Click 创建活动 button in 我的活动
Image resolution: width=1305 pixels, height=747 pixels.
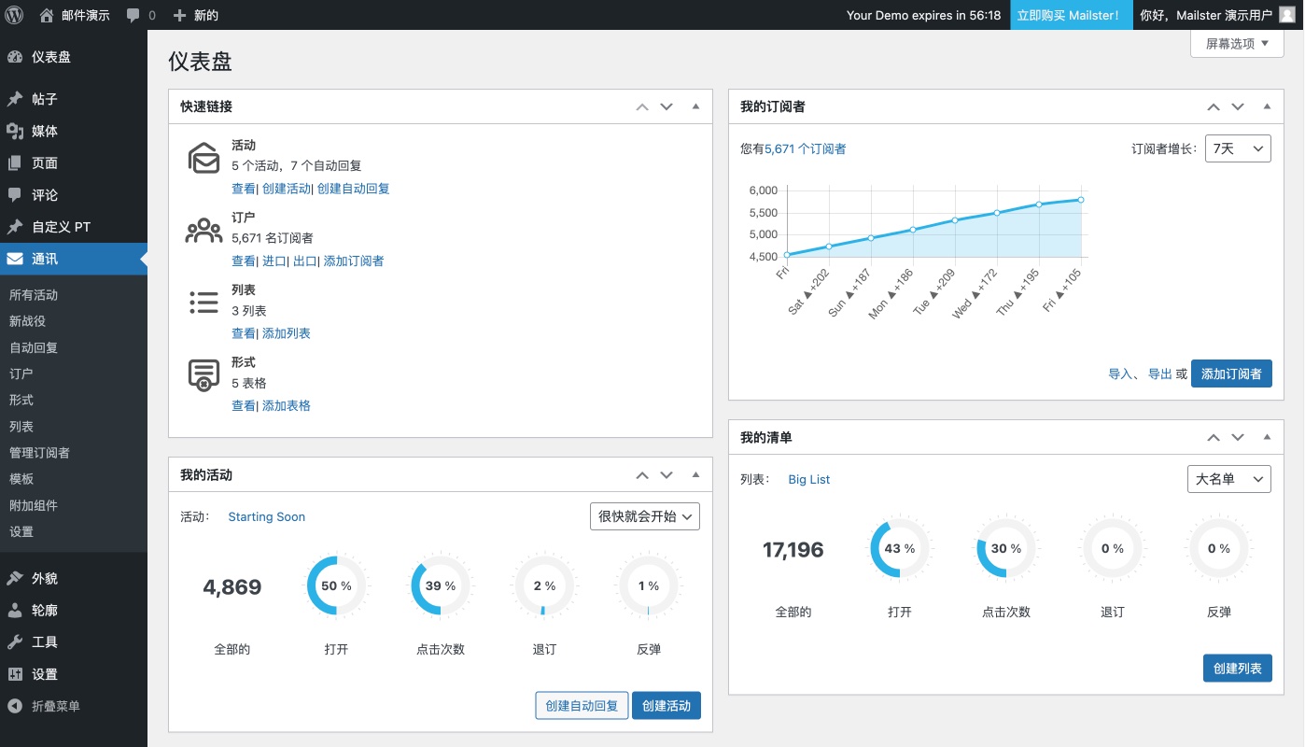click(667, 705)
